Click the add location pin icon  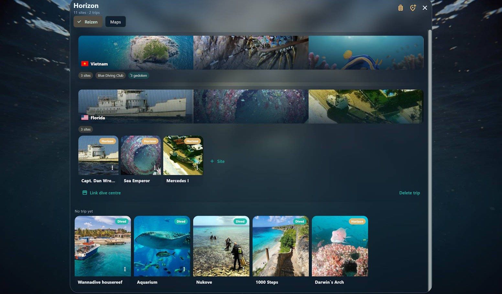(413, 8)
